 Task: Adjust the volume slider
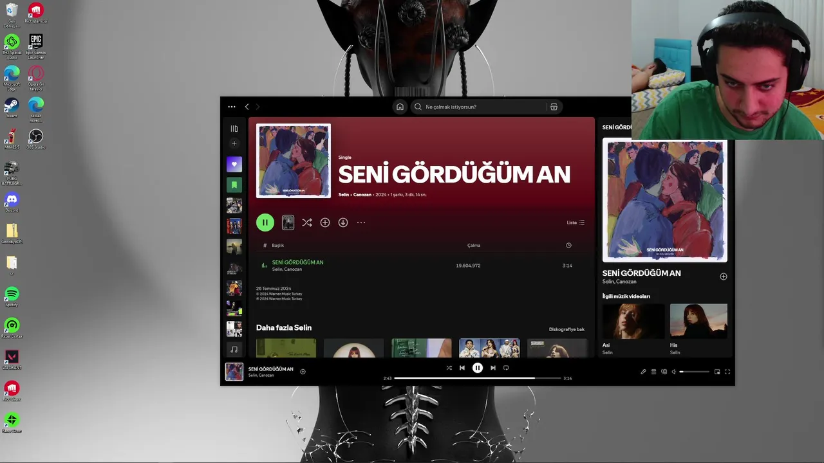point(694,372)
